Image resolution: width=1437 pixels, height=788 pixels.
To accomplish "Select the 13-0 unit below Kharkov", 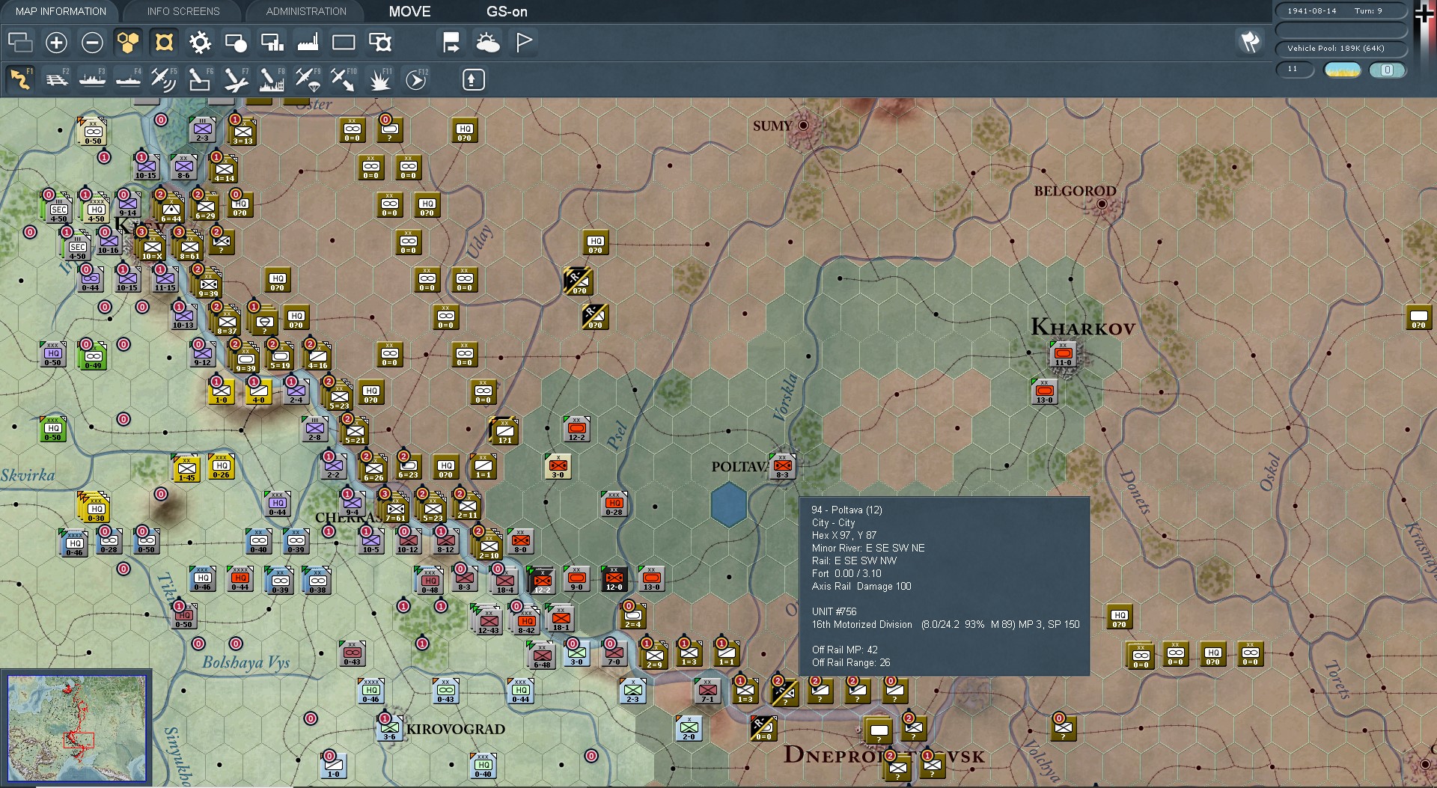I will click(x=1045, y=391).
